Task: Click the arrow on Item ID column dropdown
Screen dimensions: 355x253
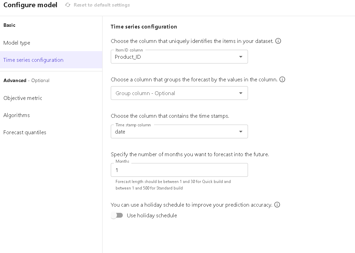Action: [x=240, y=57]
